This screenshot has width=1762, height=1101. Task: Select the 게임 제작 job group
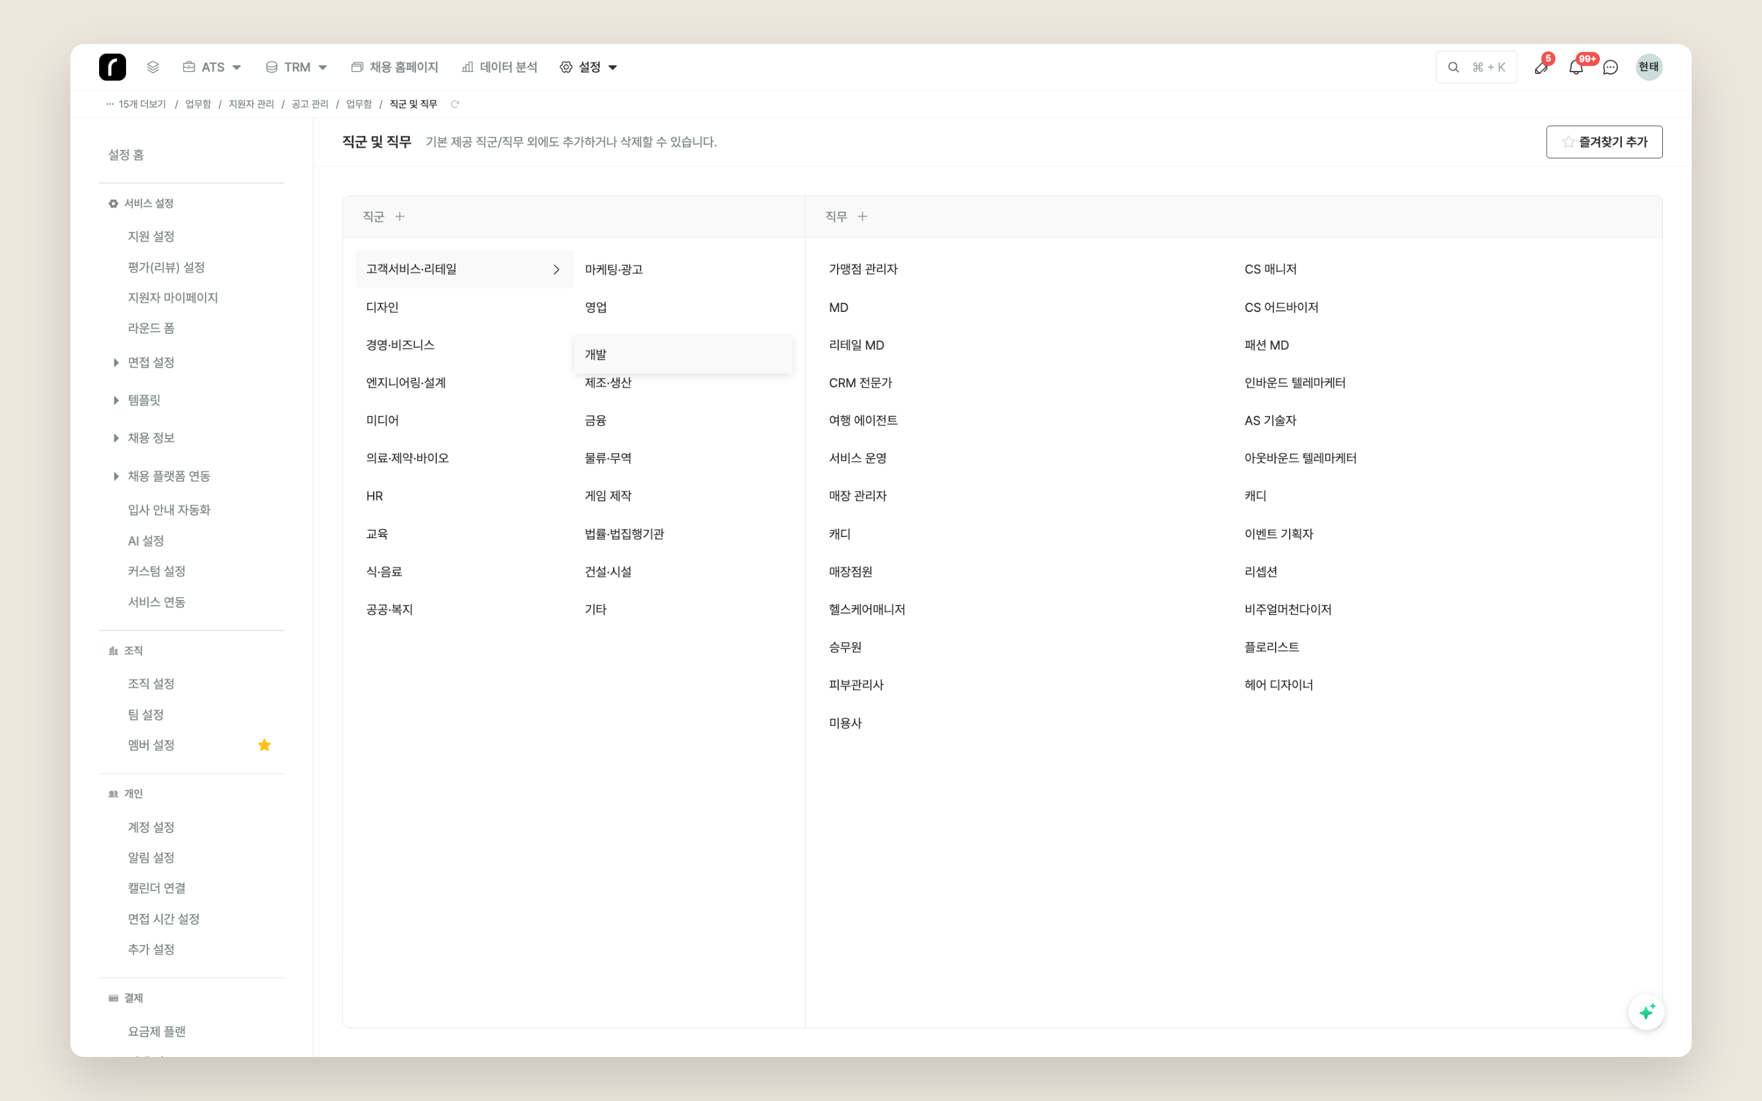click(x=683, y=496)
